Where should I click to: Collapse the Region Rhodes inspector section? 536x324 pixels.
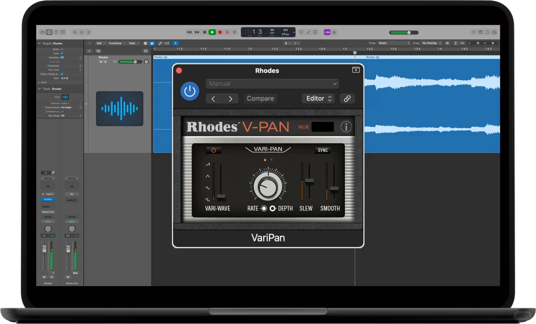click(x=39, y=43)
